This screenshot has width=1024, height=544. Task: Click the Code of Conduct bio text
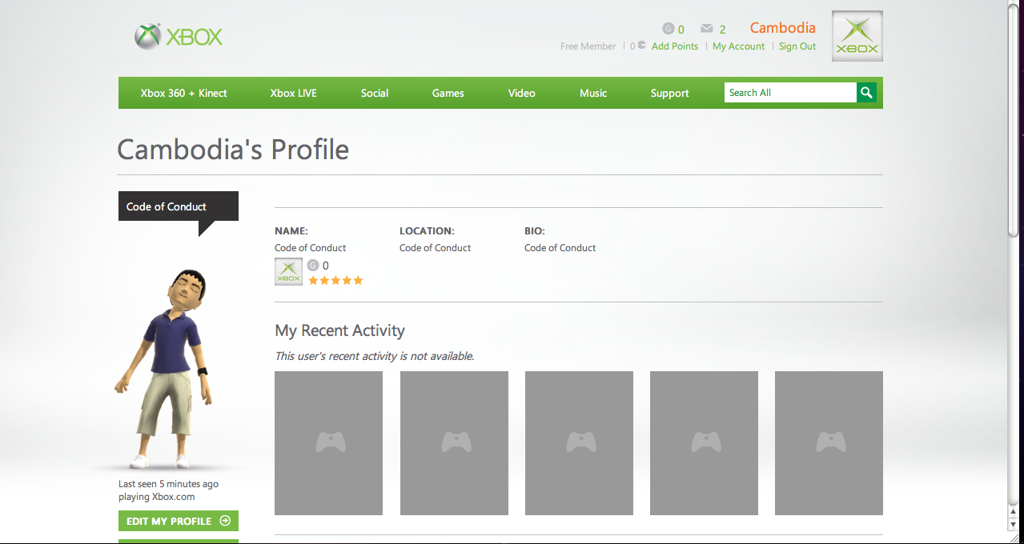tap(560, 248)
